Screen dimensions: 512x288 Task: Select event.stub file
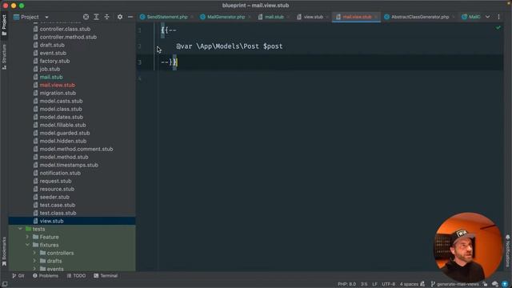tap(53, 53)
